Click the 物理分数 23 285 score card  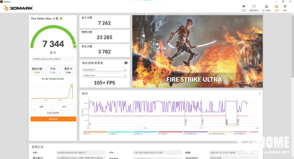104,36
